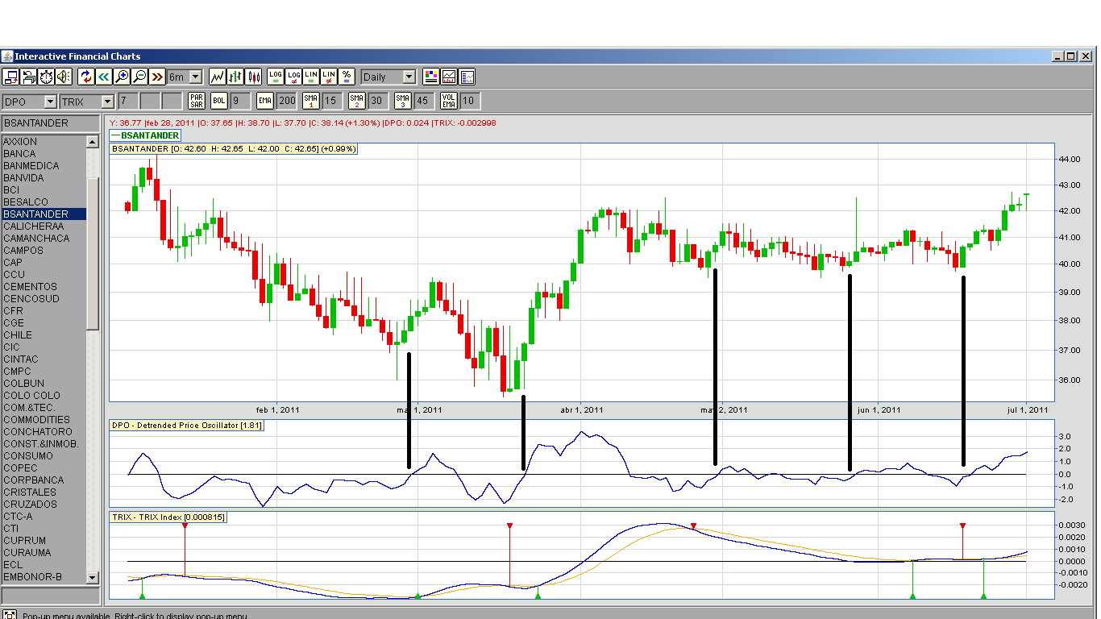Select CHILE in the symbol list

(x=44, y=335)
